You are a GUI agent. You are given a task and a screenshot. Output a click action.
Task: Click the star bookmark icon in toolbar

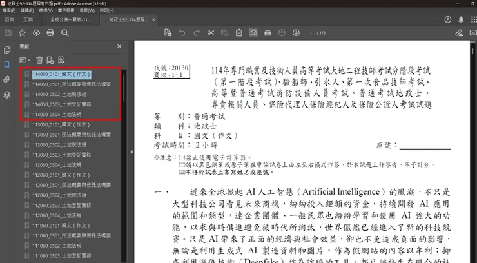(x=22, y=33)
